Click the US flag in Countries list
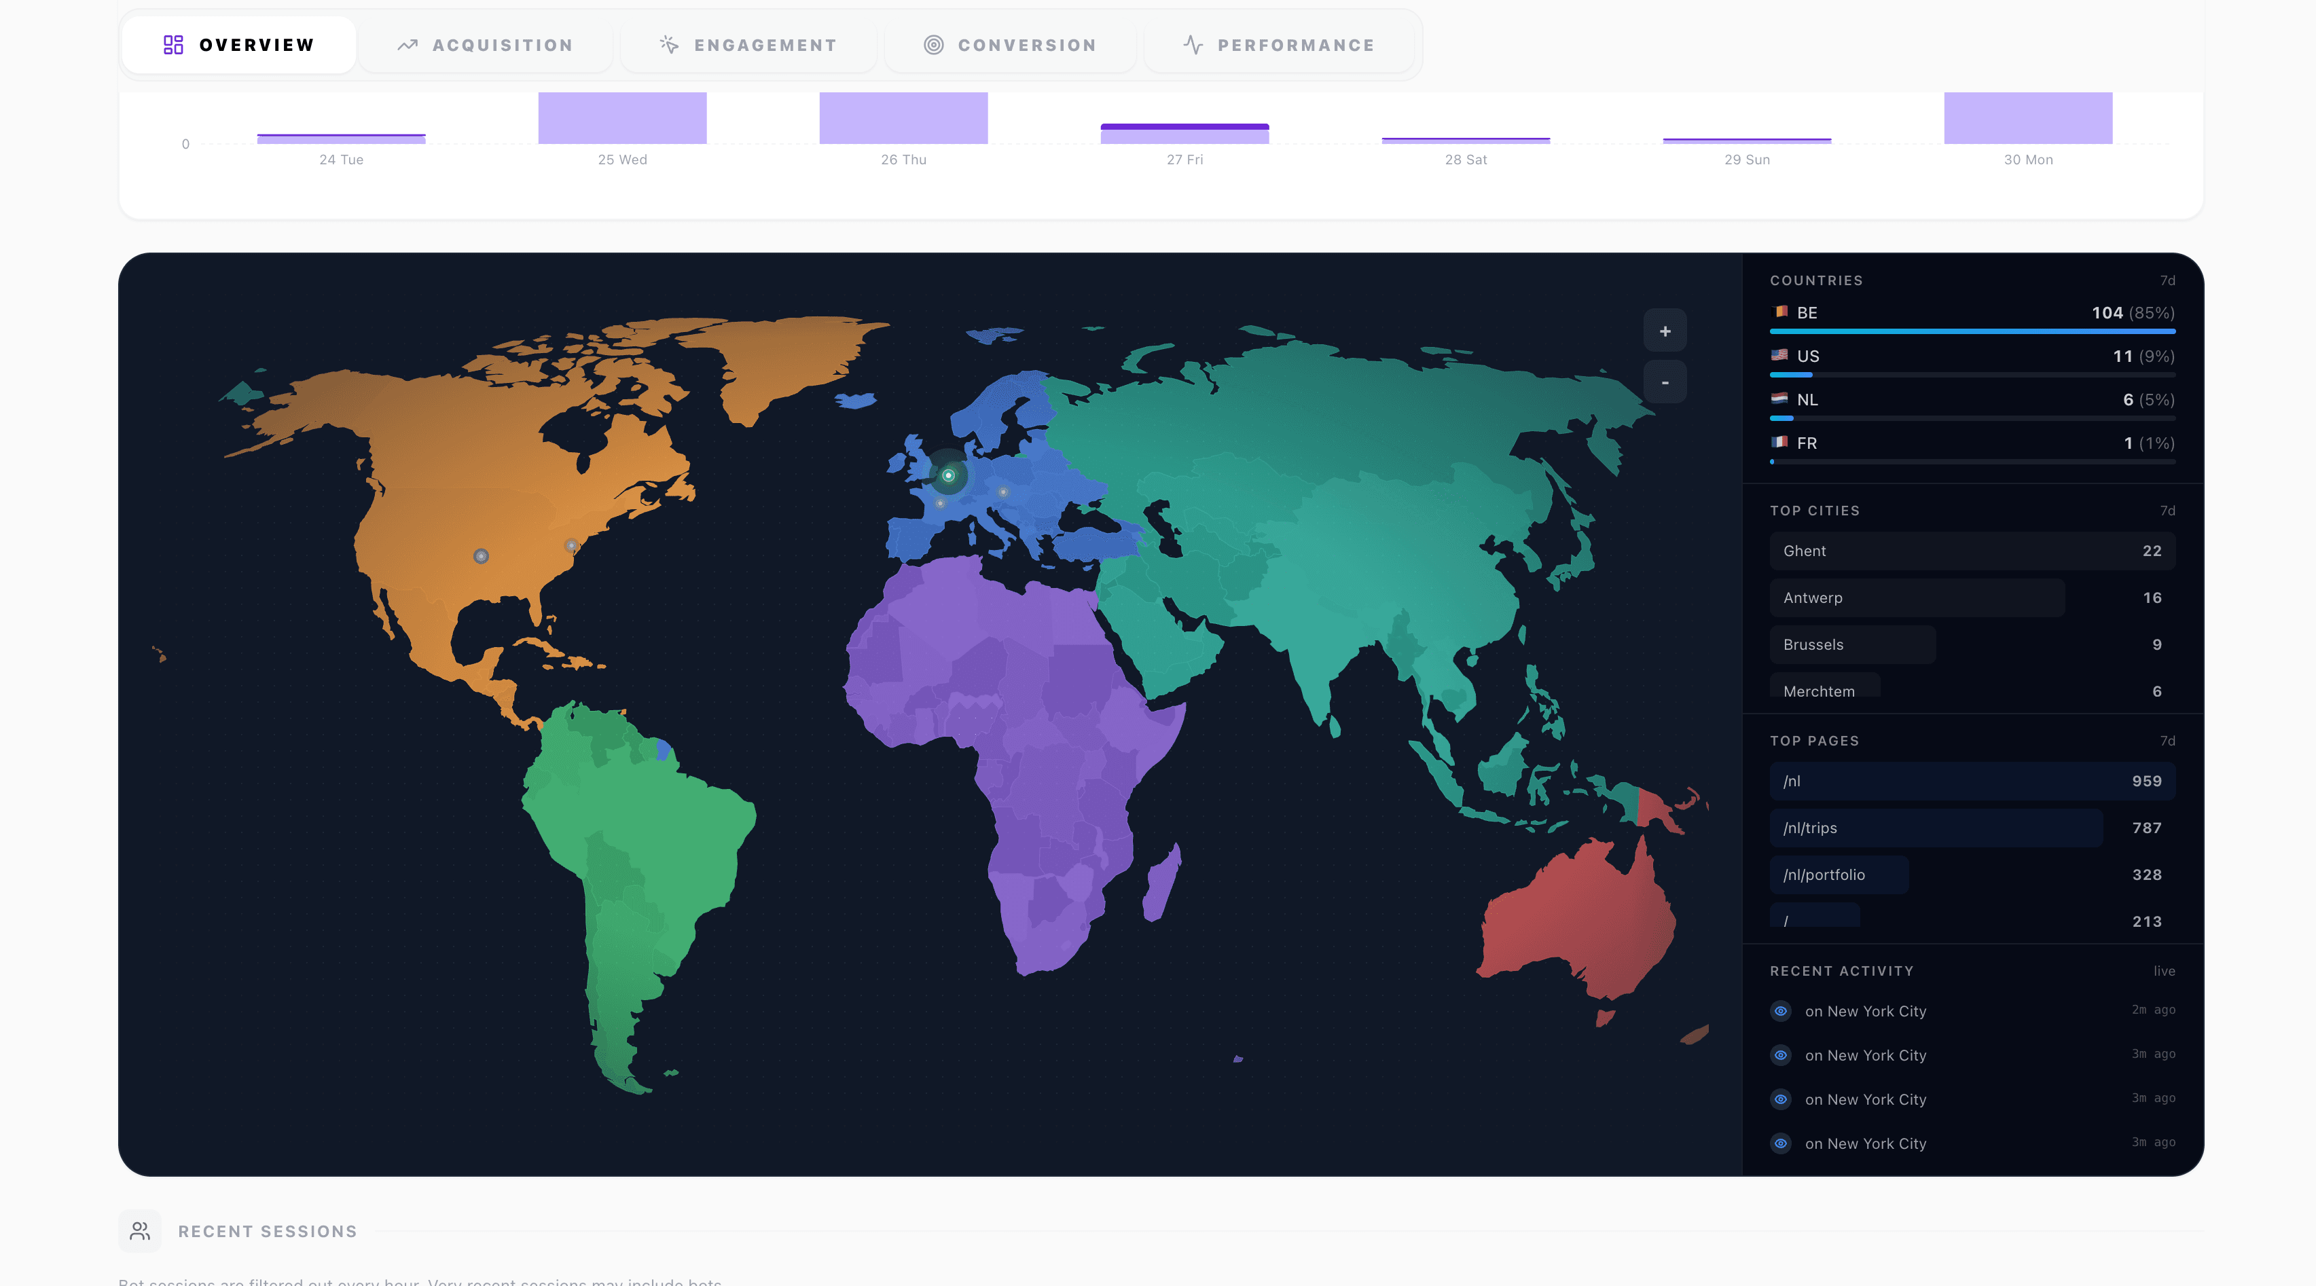 [x=1779, y=356]
